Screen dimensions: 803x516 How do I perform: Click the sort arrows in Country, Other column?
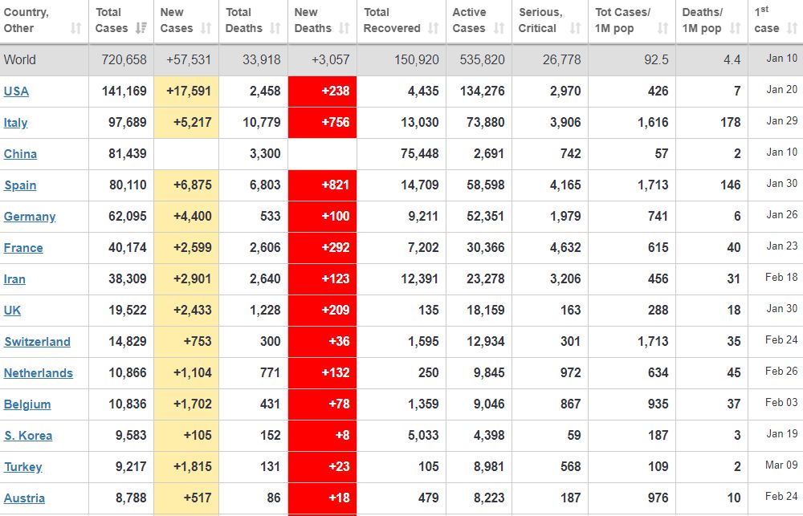click(x=76, y=28)
